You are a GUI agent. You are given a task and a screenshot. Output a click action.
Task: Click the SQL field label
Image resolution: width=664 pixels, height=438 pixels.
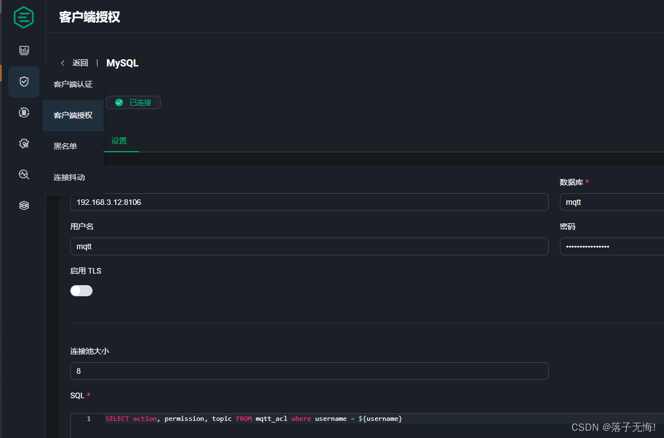click(x=78, y=395)
